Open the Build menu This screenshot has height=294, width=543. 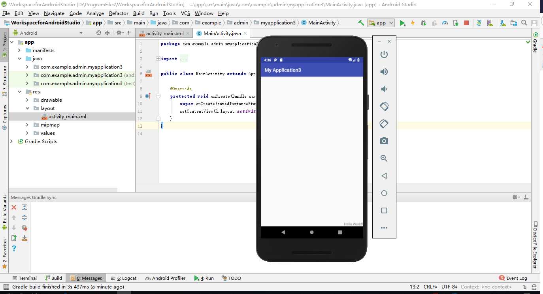139,13
